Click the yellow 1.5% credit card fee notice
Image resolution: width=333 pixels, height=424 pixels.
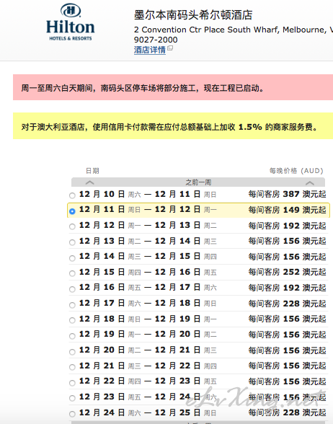pos(173,126)
